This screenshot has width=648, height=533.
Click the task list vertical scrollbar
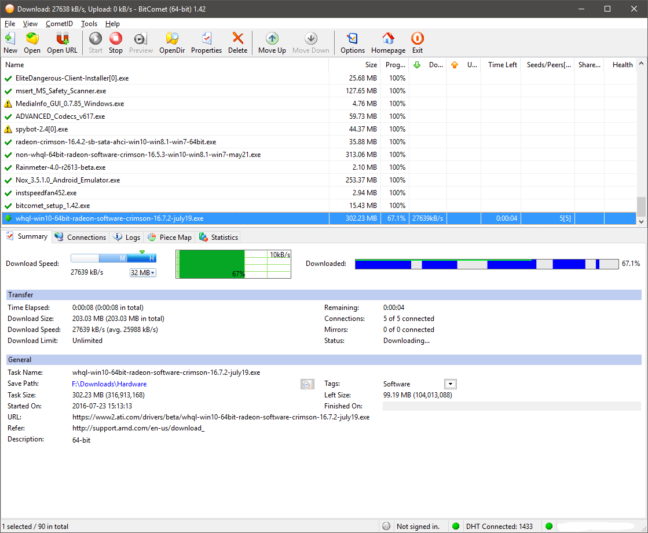point(642,143)
